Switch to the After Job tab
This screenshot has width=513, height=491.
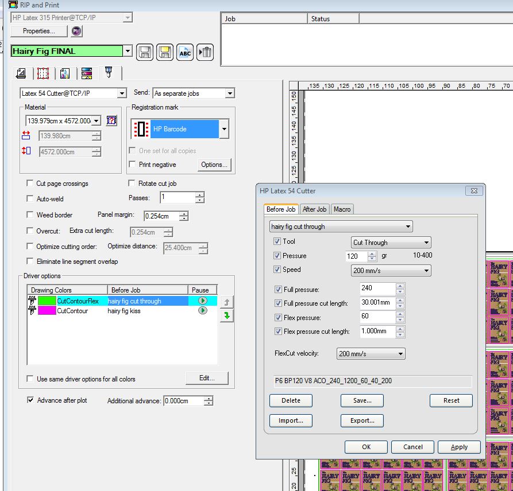pyautogui.click(x=314, y=209)
